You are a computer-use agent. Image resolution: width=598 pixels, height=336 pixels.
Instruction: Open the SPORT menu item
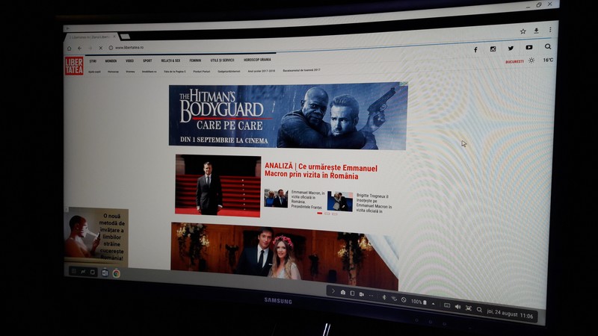tap(147, 60)
